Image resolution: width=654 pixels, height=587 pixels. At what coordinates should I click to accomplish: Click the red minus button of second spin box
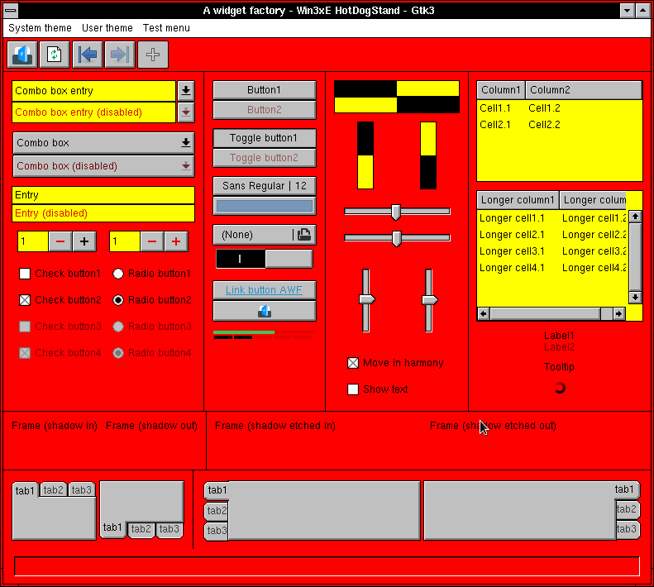tap(152, 241)
